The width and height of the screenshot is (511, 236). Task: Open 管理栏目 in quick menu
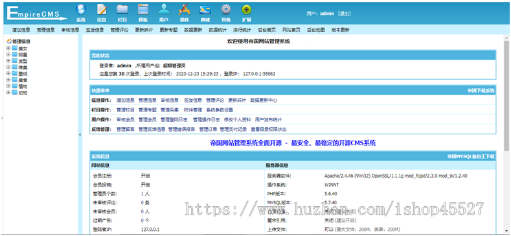(x=126, y=110)
